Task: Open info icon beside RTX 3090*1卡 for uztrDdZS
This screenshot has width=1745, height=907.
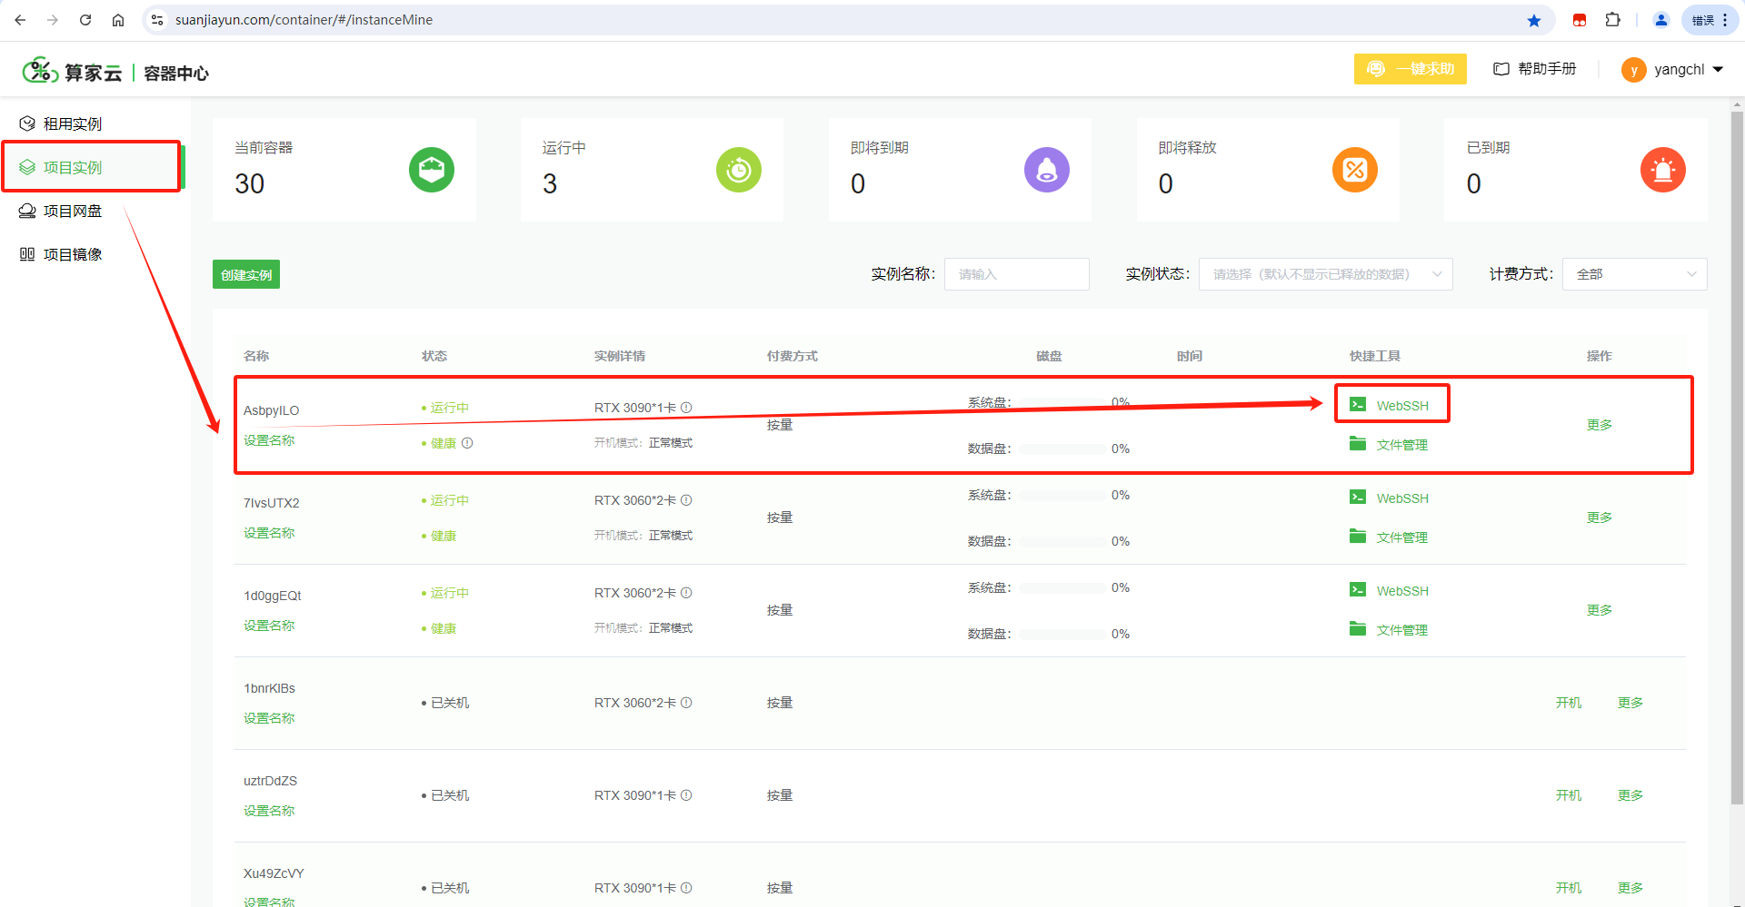Action: 686,795
